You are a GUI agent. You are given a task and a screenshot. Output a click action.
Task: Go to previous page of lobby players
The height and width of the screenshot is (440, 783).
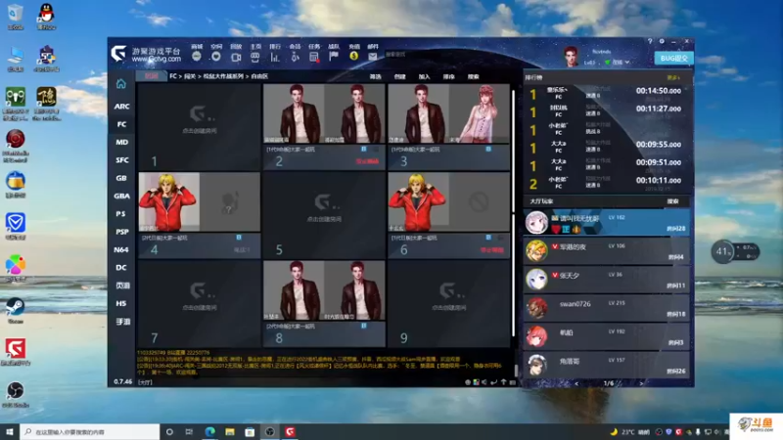pyautogui.click(x=576, y=383)
